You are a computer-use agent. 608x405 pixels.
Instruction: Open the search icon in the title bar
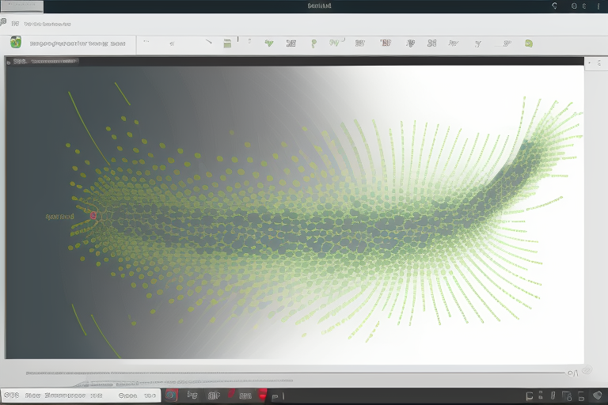click(554, 6)
